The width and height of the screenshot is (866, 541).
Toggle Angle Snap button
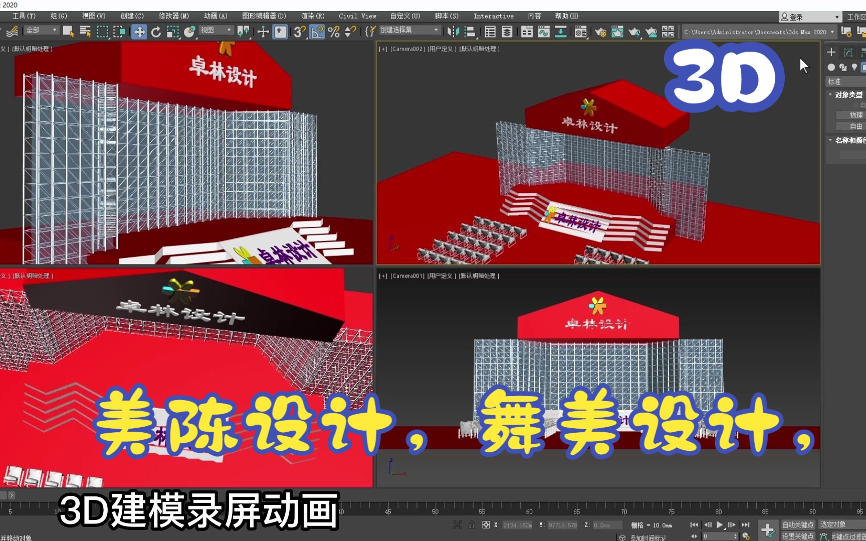317,32
